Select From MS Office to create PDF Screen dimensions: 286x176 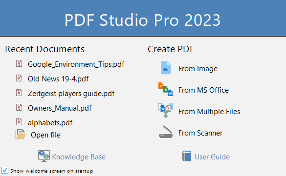coord(203,90)
